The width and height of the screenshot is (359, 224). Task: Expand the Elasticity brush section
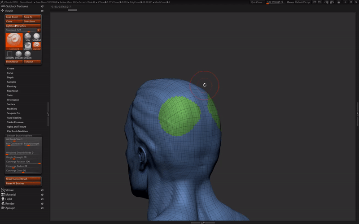[12, 86]
